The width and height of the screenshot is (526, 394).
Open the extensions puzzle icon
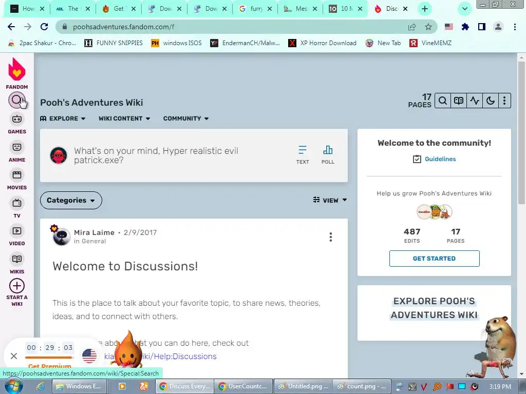pyautogui.click(x=465, y=27)
